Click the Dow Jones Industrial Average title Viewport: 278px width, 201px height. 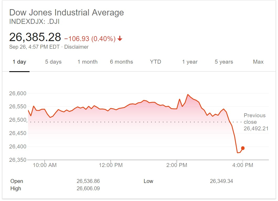coord(66,13)
